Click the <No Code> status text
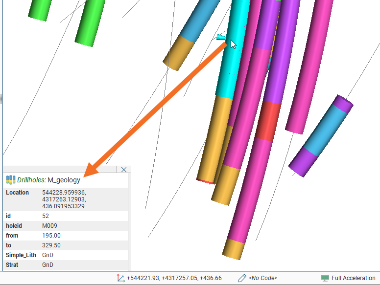Viewport: 380px width, 285px height. coord(262,278)
